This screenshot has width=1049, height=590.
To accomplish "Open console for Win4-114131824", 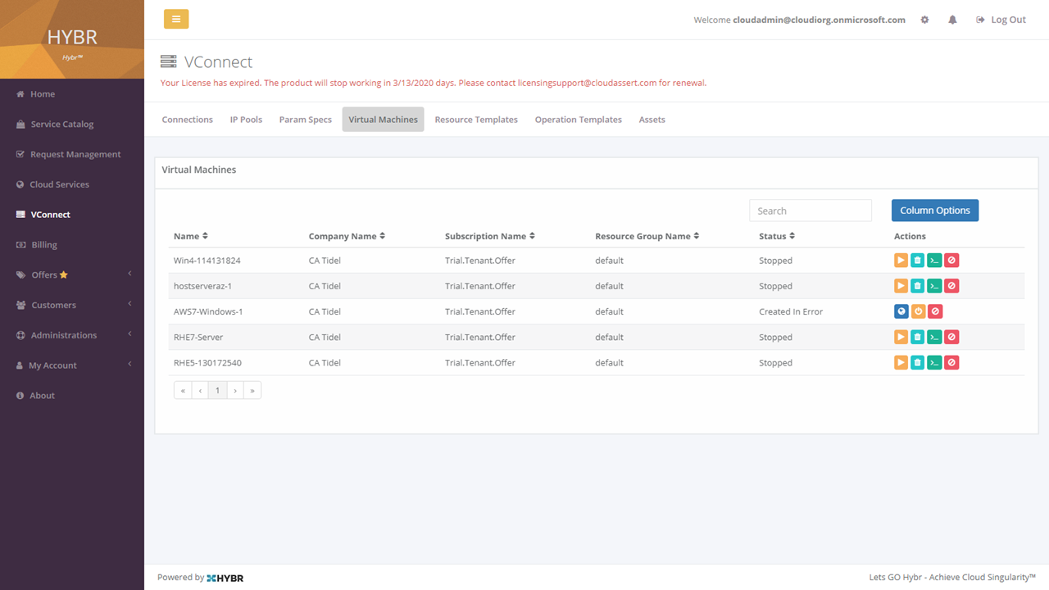I will (x=934, y=261).
